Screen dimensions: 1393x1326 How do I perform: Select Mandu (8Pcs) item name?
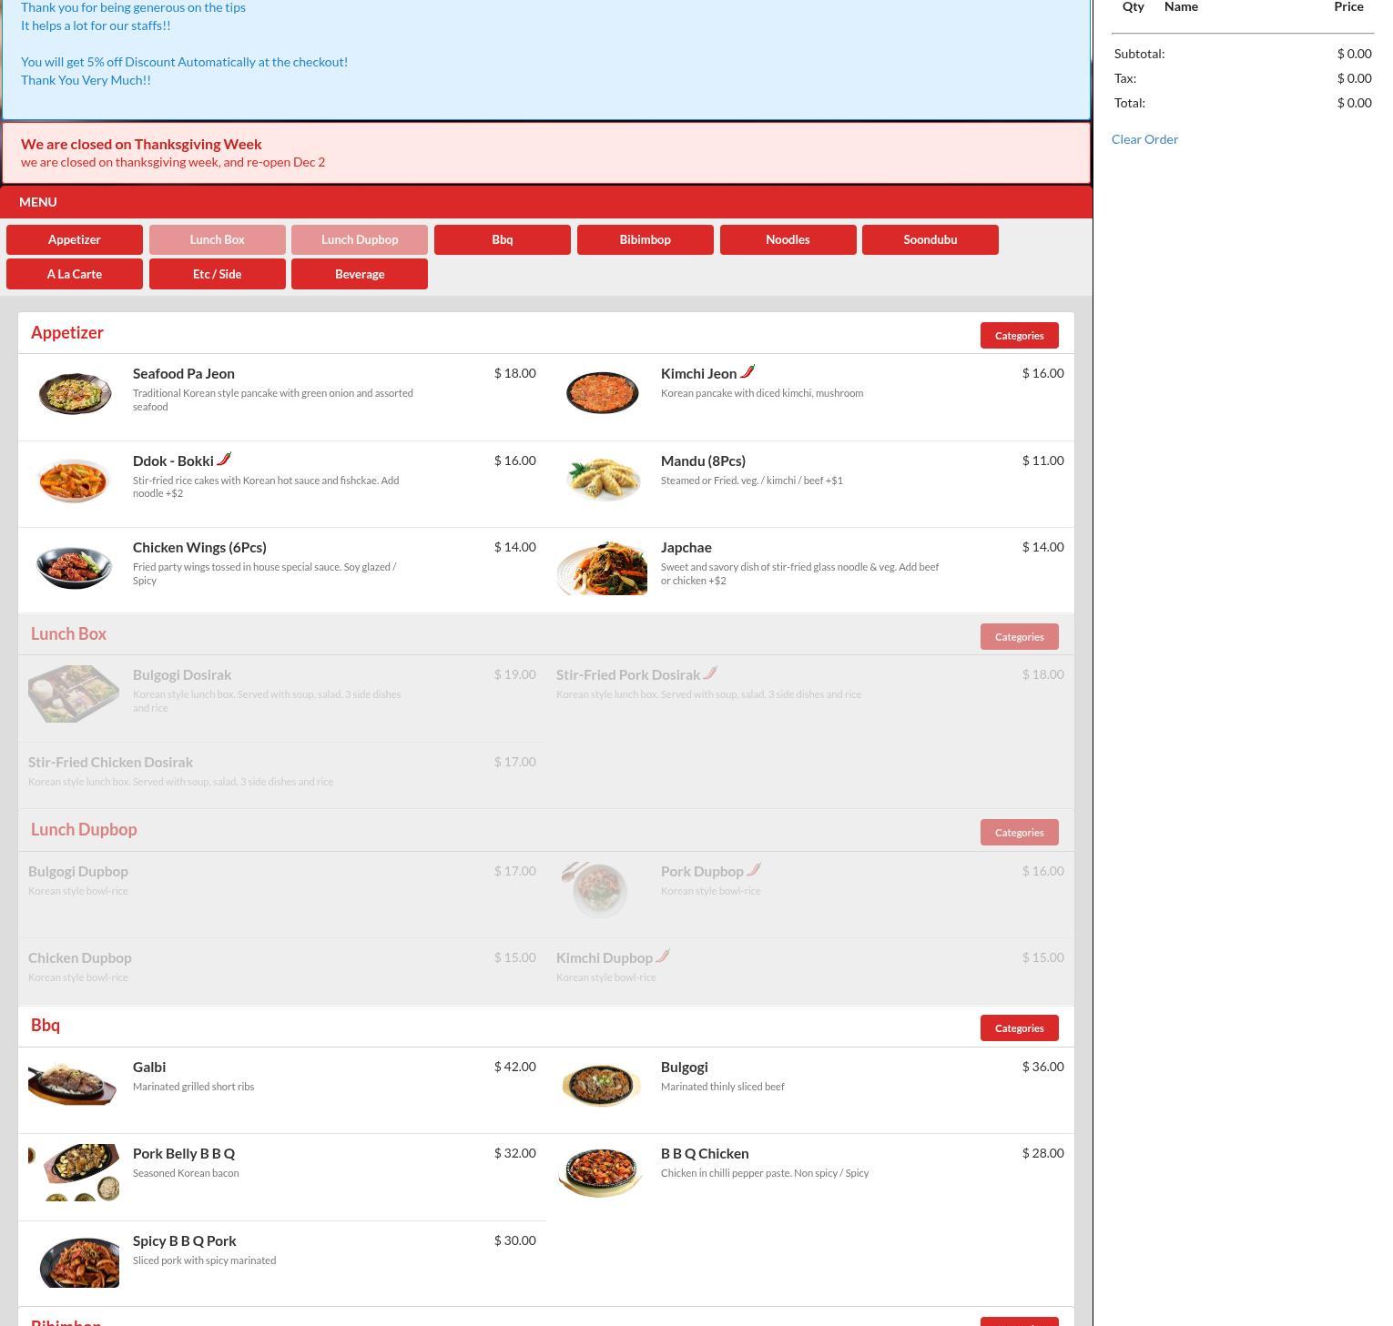click(x=703, y=461)
